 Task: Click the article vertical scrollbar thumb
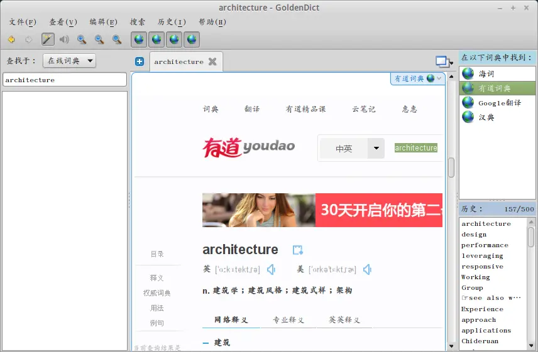click(451, 168)
